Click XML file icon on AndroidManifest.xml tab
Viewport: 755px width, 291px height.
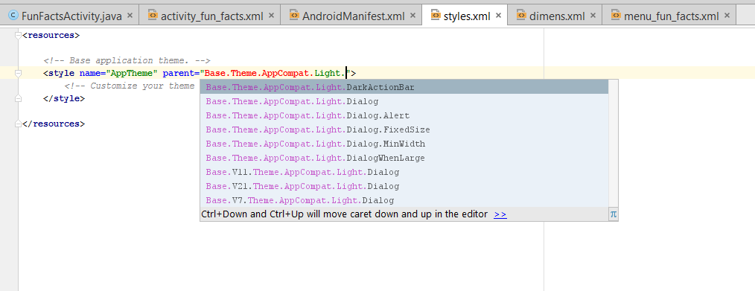click(293, 15)
